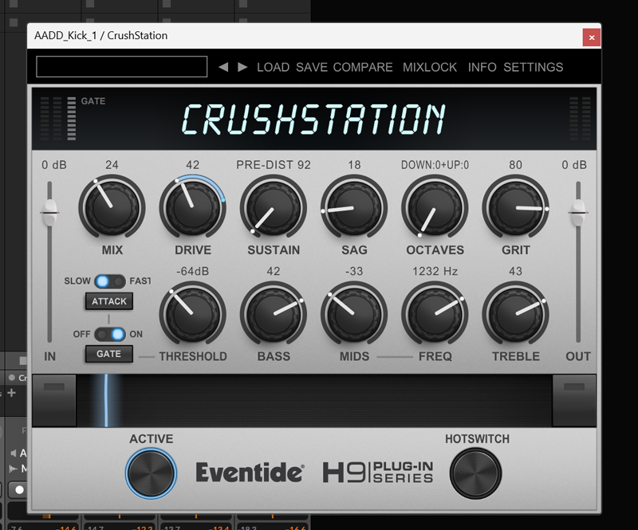Screen dimensions: 638x530
Task: Click the right ribbon end button
Action: pyautogui.click(x=574, y=400)
